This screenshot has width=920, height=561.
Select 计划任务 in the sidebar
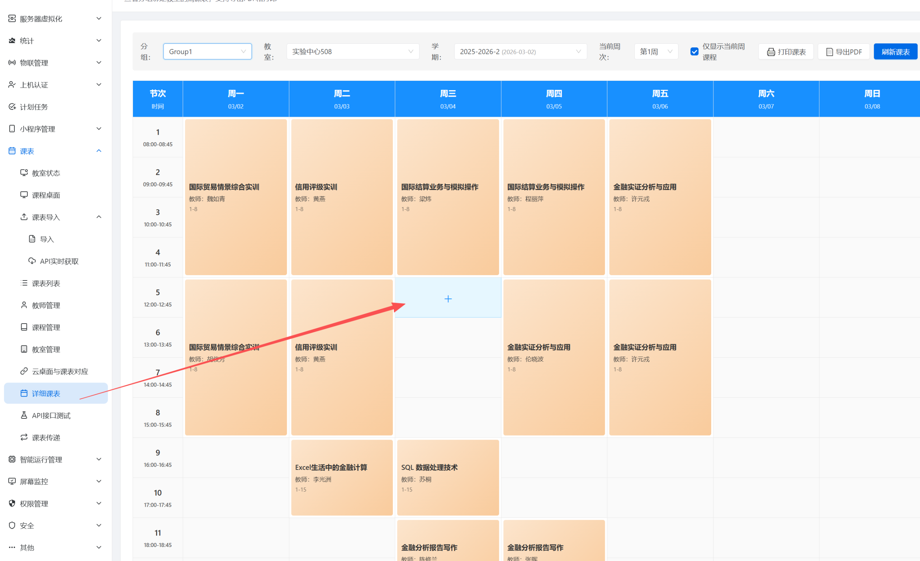[x=34, y=107]
